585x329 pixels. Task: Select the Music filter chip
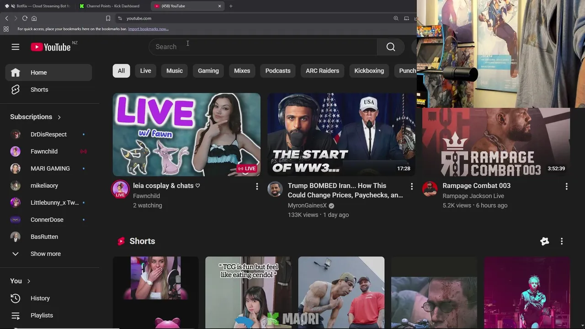175,71
